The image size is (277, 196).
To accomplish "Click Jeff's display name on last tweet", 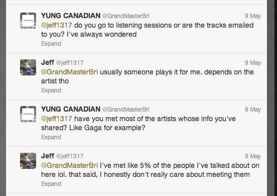I will click(48, 156).
